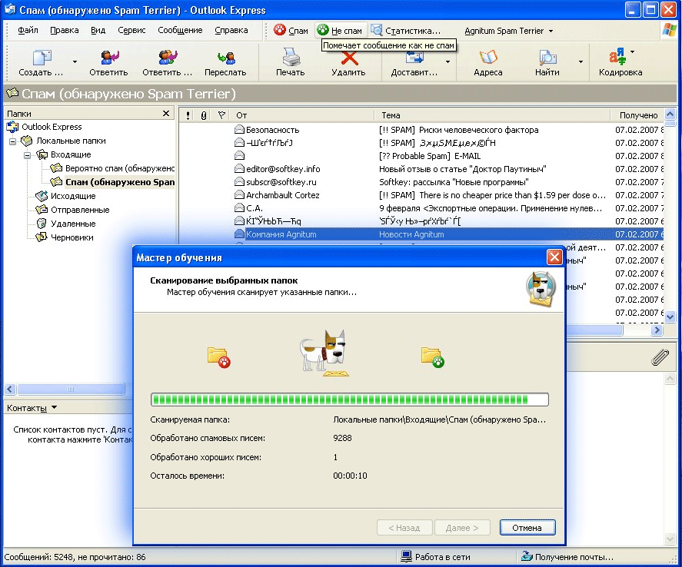Open the Addresses (Адреса) book icon
682x567 pixels.
pos(488,58)
